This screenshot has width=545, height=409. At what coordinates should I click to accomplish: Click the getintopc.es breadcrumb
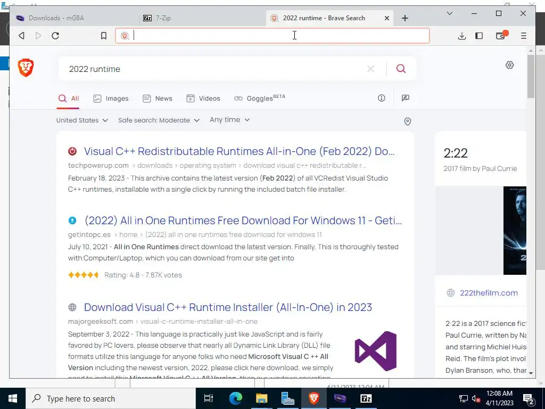pyautogui.click(x=89, y=235)
